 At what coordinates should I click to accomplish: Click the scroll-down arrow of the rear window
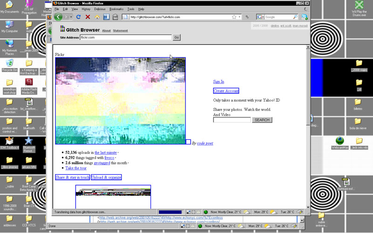[x=302, y=220]
